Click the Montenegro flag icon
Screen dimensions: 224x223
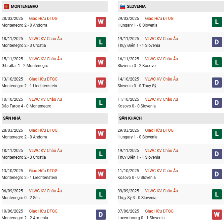[6, 6]
